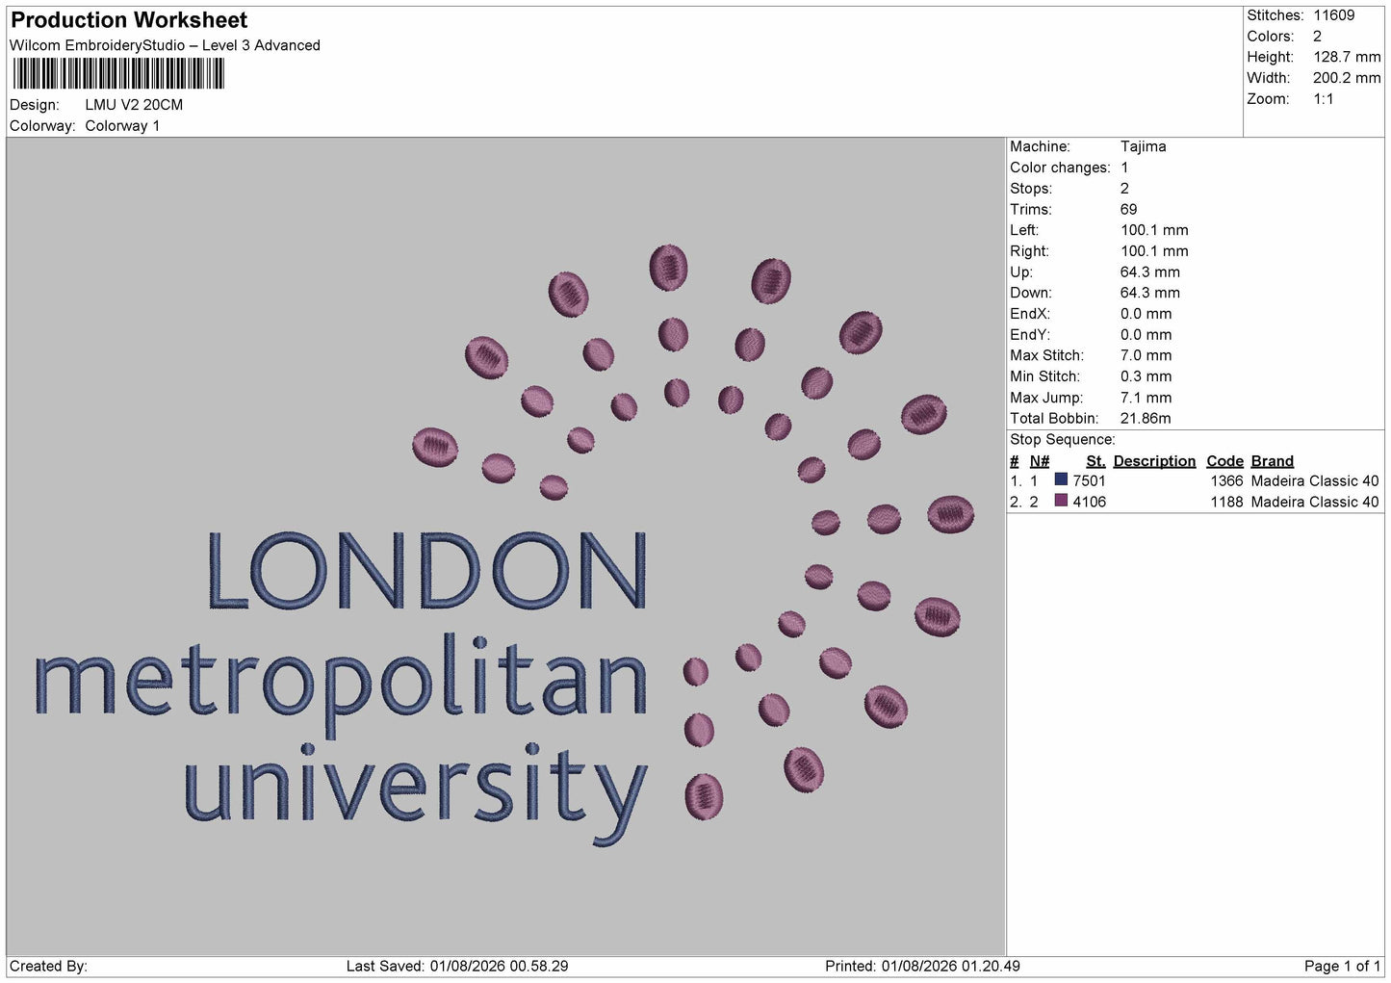
Task: Click the 'Brand' column header
Action: pyautogui.click(x=1272, y=461)
